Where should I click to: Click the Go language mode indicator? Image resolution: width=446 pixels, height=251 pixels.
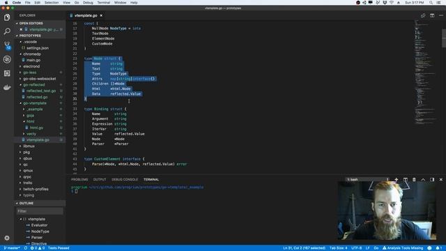[x=376, y=248]
